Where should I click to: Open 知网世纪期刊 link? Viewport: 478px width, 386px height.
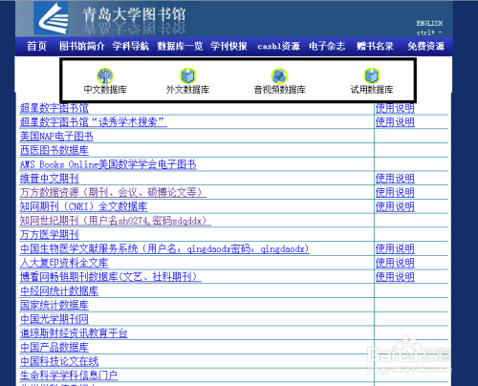[x=116, y=221]
